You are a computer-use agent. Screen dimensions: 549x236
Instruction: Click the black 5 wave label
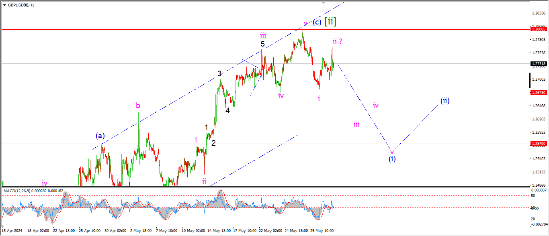coord(262,44)
